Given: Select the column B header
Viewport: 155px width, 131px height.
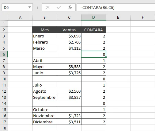Looking at the screenshot, I should (x=44, y=17).
